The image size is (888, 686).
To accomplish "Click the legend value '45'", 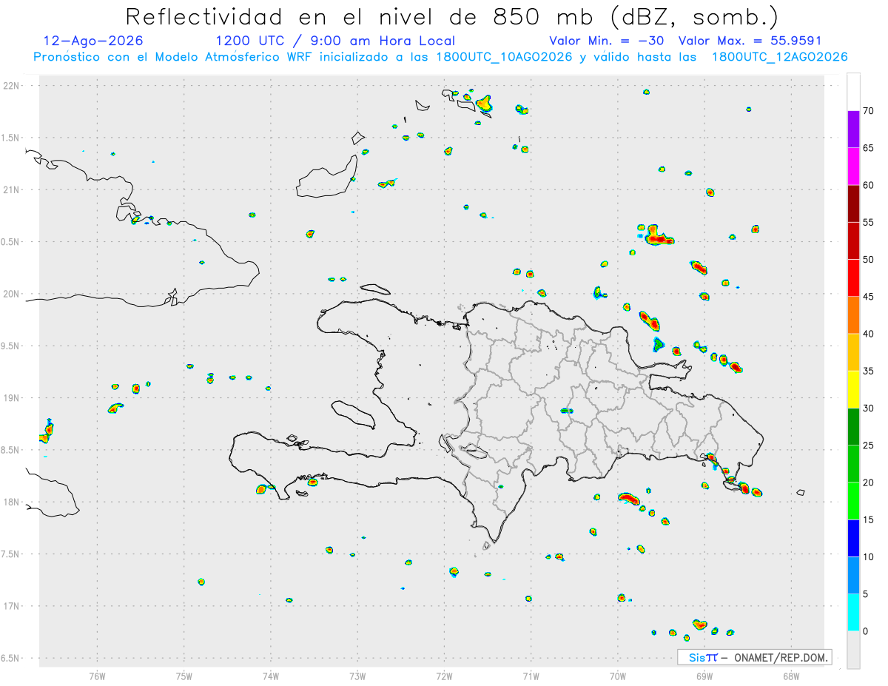I will click(869, 297).
